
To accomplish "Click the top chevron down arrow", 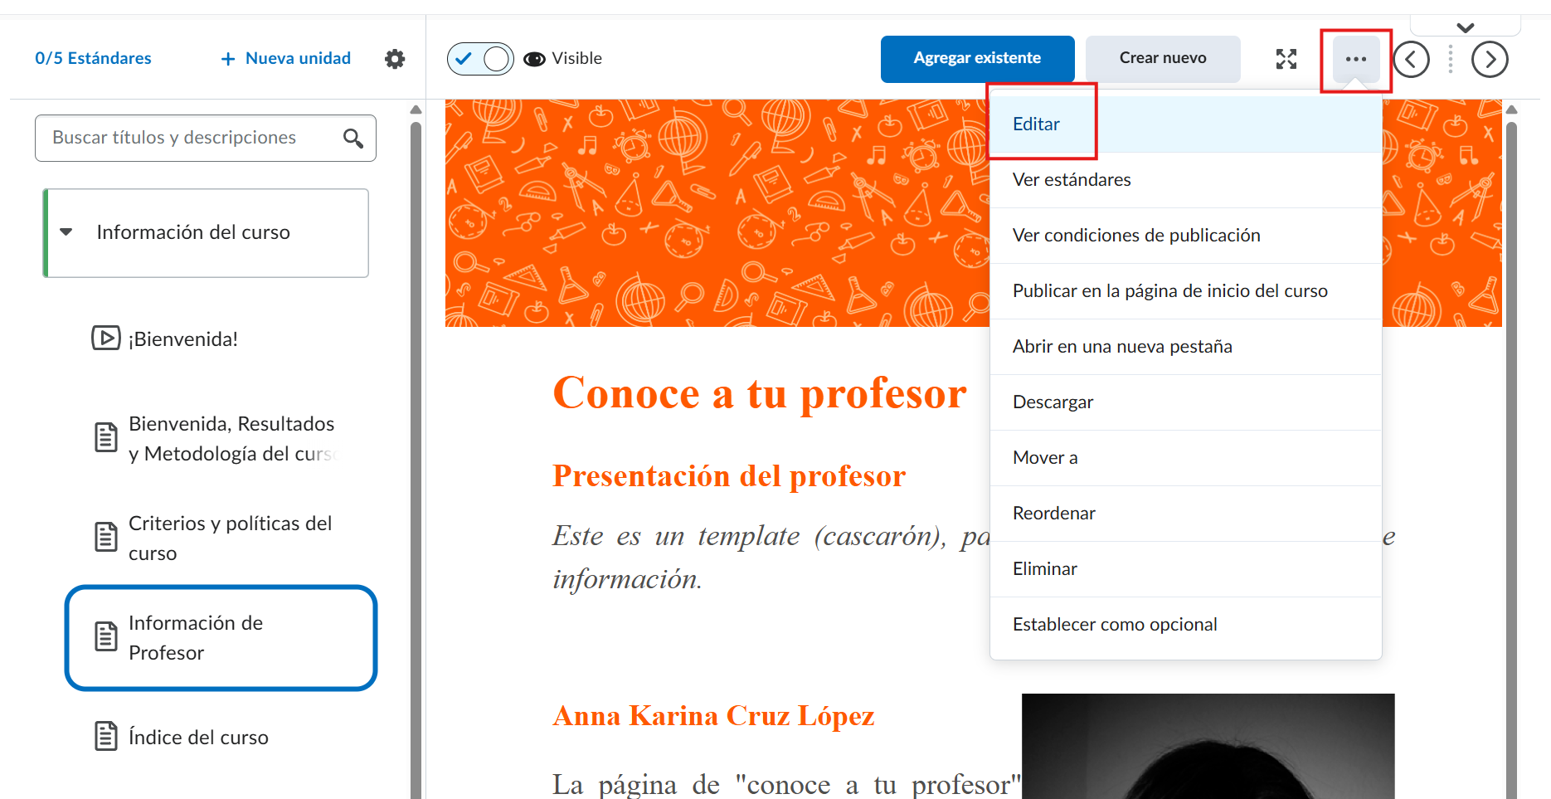I will tap(1465, 27).
